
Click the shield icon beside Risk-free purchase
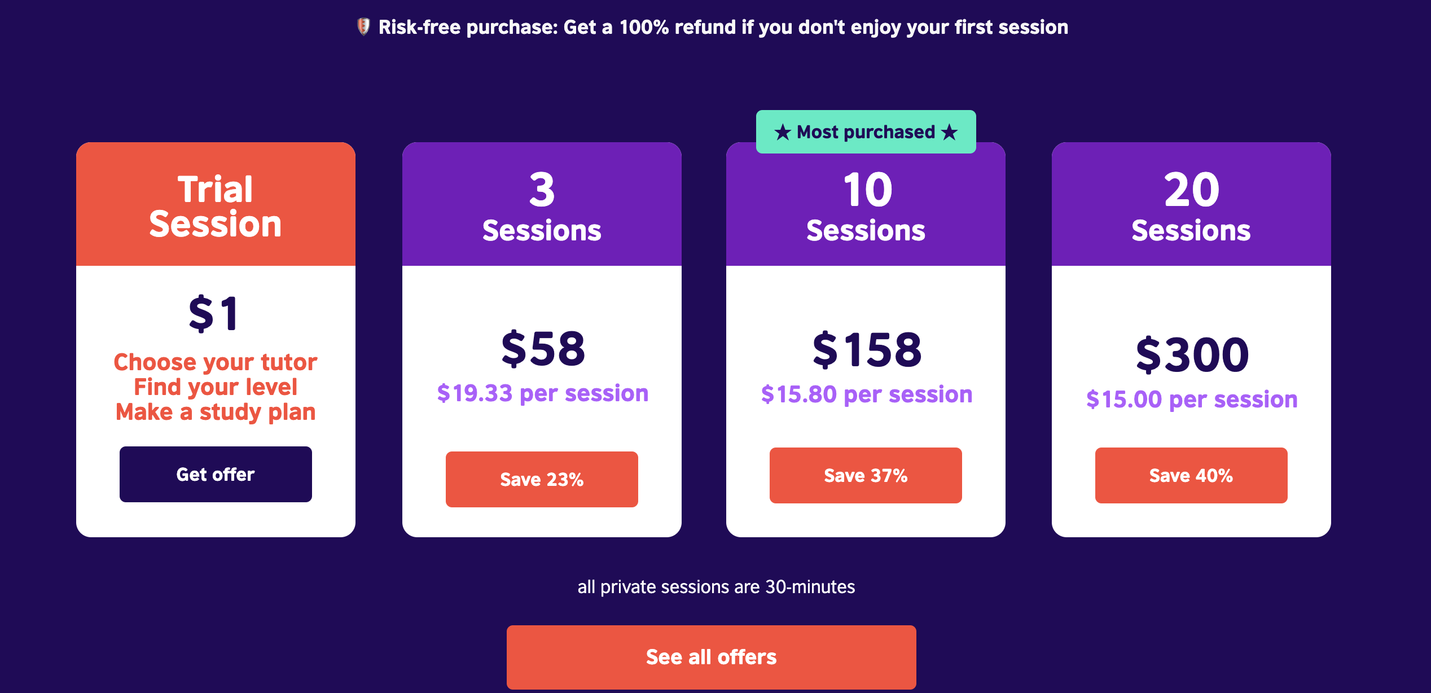(x=363, y=27)
